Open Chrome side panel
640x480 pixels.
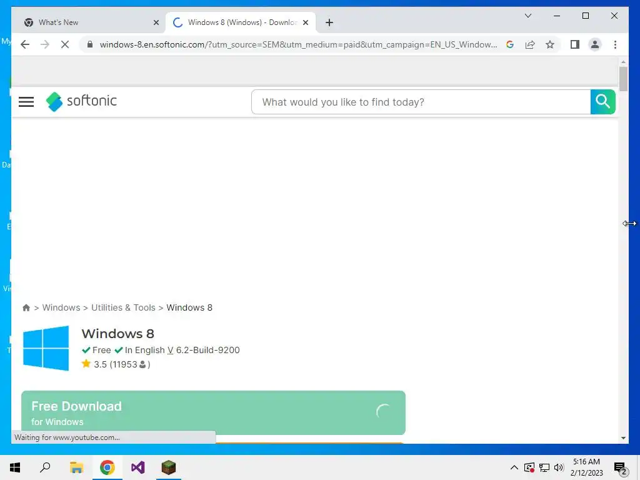coord(575,44)
